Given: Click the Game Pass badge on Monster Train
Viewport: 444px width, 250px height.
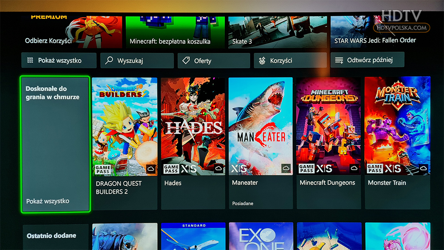Looking at the screenshot, I should (375, 169).
